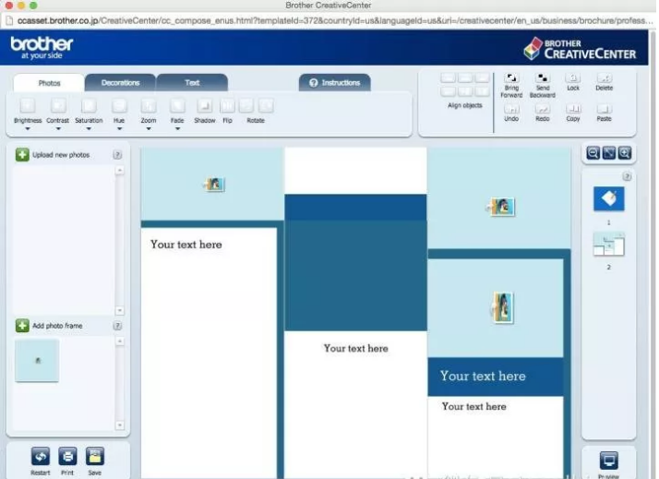Screen dimensions: 659x479
Task: Zoom in with the plus magnifier
Action: [x=625, y=153]
